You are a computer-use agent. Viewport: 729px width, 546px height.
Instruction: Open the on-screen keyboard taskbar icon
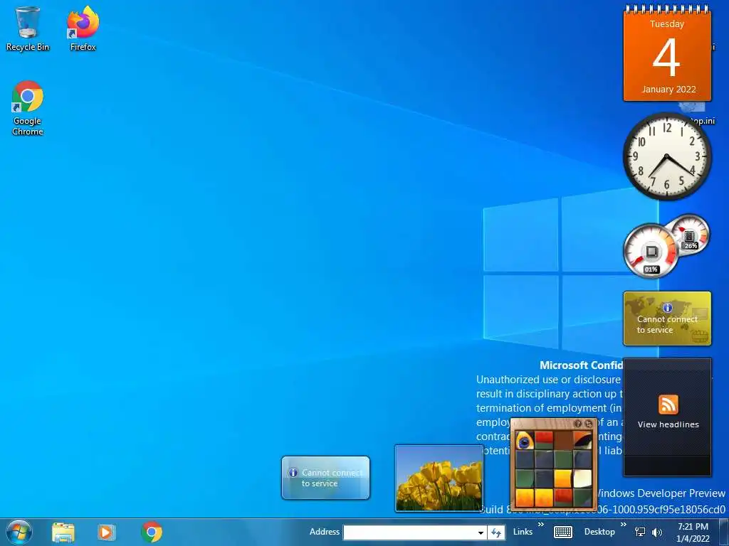tap(563, 532)
